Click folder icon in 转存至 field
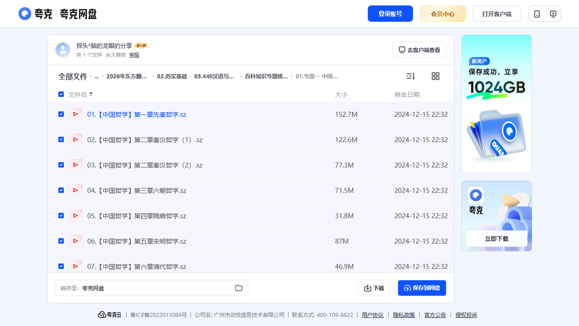This screenshot has width=579, height=326. [239, 288]
